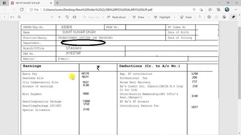The height and width of the screenshot is (135, 241).
Task: Click the Misc Payment value 1000
Action: click(85, 94)
